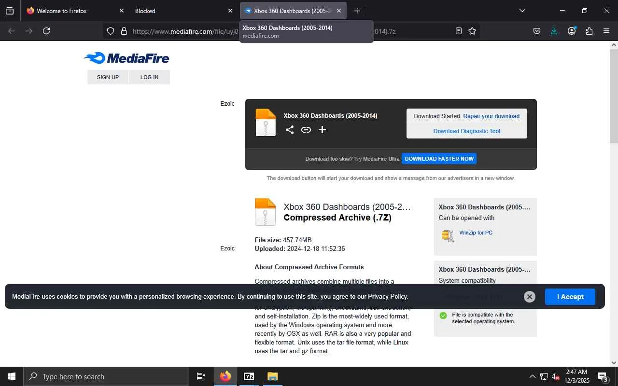This screenshot has width=618, height=386.
Task: Click the Firefox icon in the taskbar
Action: pyautogui.click(x=225, y=376)
